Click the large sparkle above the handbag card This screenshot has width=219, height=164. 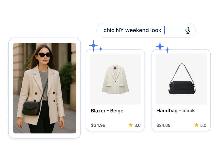(x=160, y=46)
